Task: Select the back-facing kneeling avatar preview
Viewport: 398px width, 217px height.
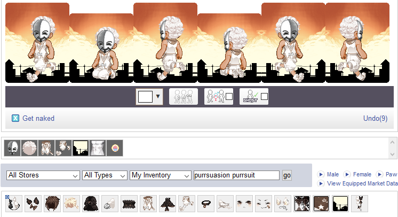Action: 229,48
